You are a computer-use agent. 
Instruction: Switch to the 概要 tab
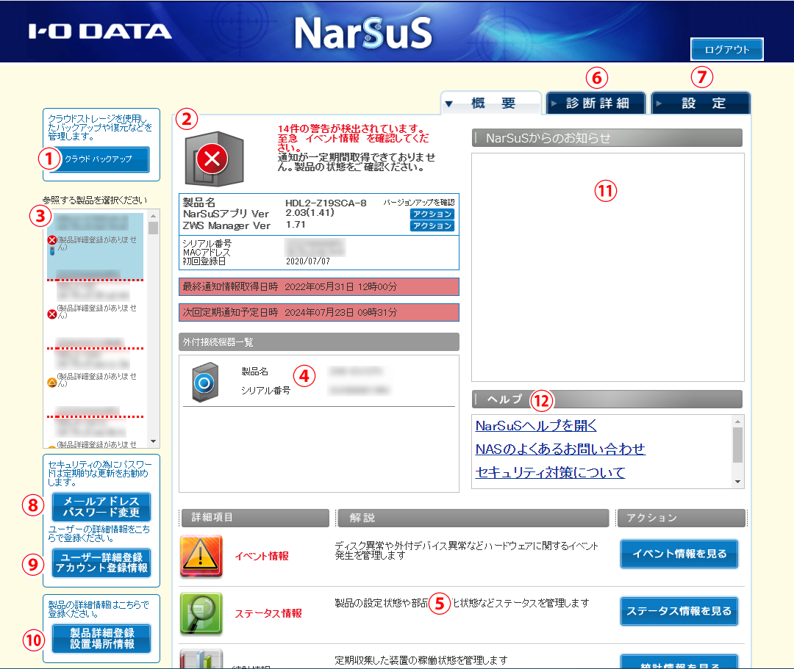491,103
